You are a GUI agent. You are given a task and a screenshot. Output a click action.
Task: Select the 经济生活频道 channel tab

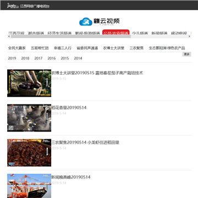click(x=59, y=33)
